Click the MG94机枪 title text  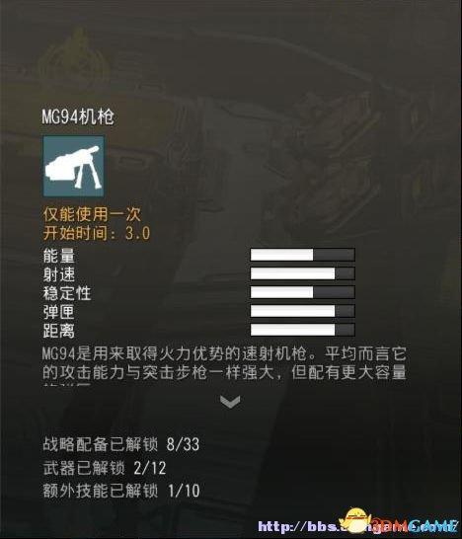[x=78, y=116]
